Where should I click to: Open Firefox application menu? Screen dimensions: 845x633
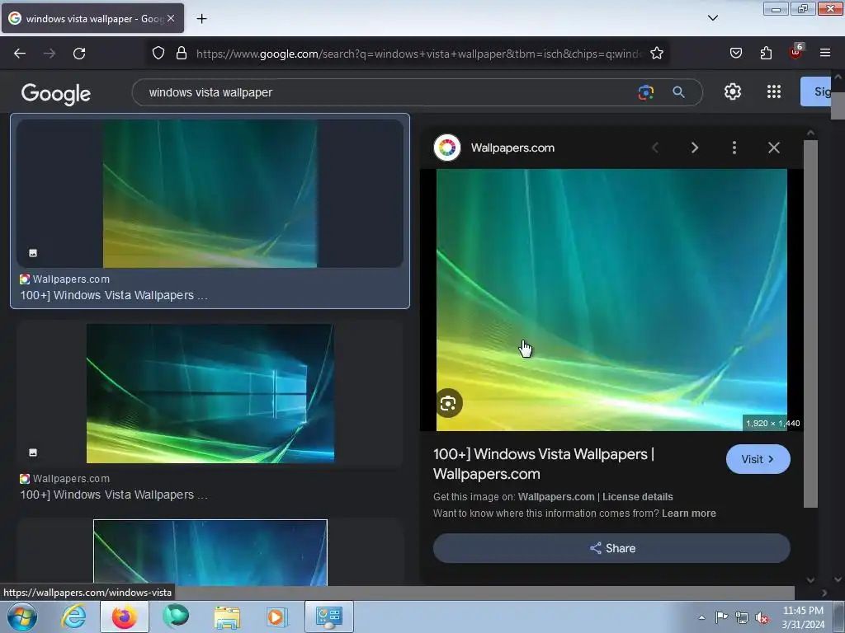click(825, 53)
